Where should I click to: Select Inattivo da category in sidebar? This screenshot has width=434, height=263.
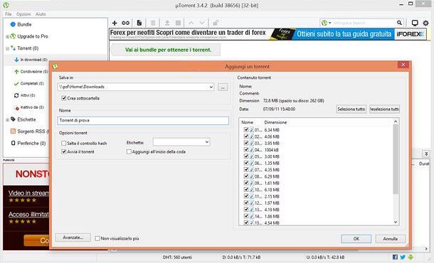click(x=29, y=107)
